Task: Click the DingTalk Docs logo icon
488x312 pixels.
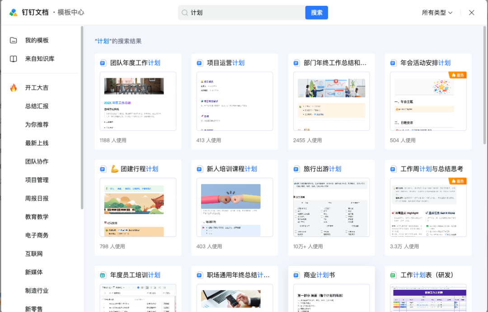Action: tap(14, 13)
